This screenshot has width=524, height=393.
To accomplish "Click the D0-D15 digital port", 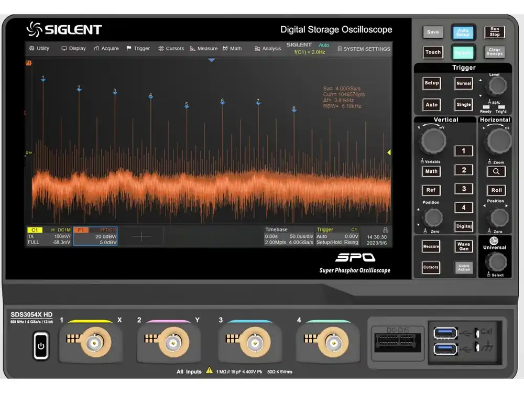I will 397,343.
